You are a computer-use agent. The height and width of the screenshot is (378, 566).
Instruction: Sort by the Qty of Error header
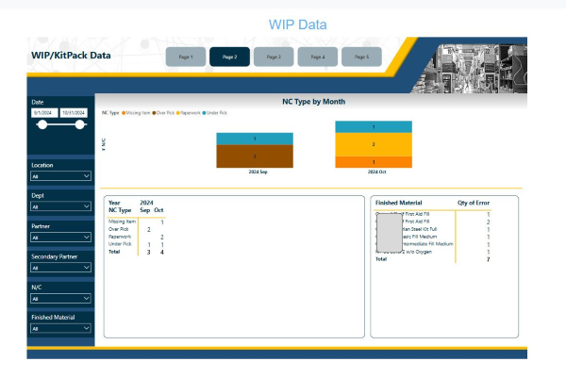pos(474,203)
